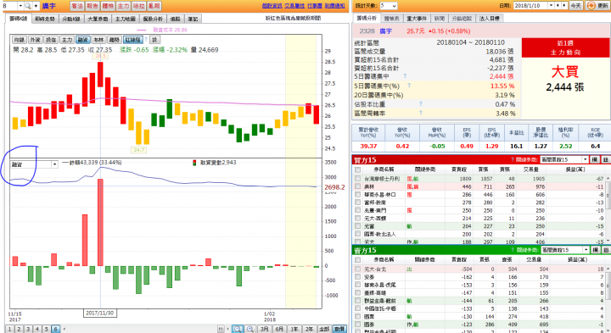Switch to the 法人目標 tab
The width and height of the screenshot is (611, 333).
[490, 19]
